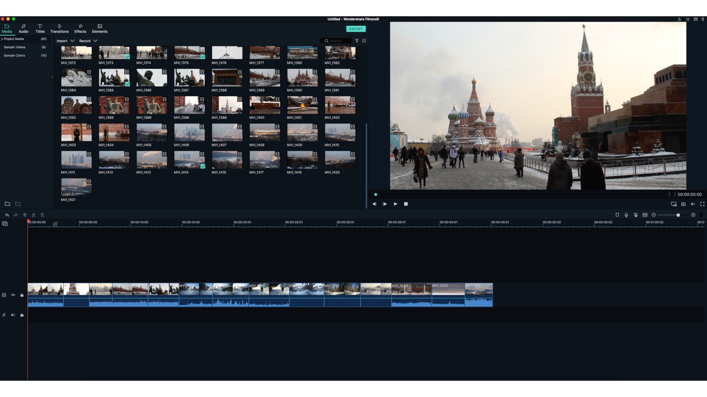Record a voiceover with microphone icon
This screenshot has height=397, width=707.
(x=626, y=215)
